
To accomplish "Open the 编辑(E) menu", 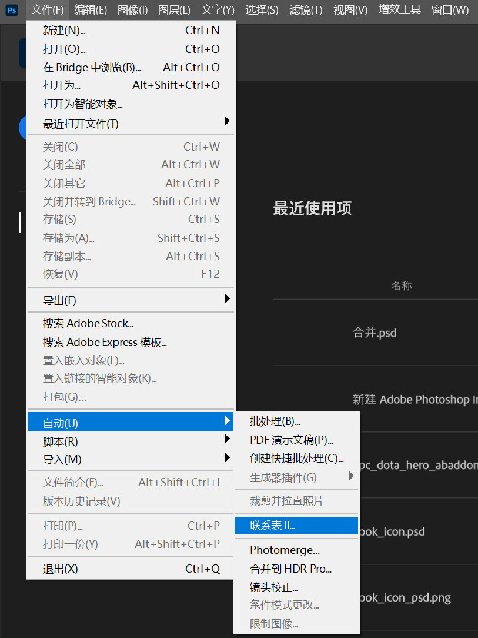I will [91, 10].
